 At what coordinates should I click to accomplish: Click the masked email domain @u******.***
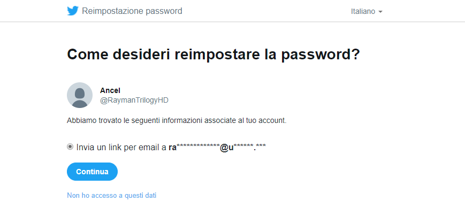243,147
